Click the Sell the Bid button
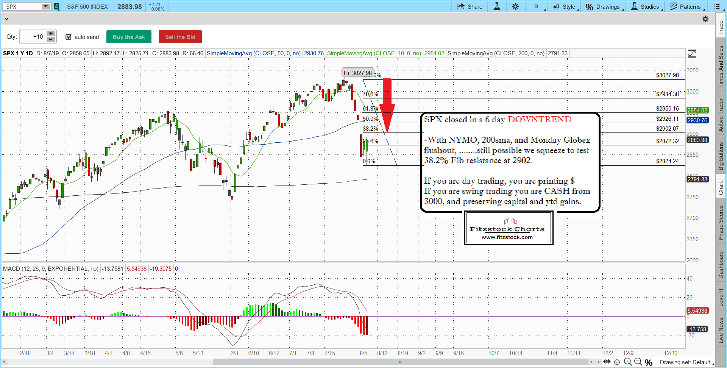727x368 pixels. 180,37
